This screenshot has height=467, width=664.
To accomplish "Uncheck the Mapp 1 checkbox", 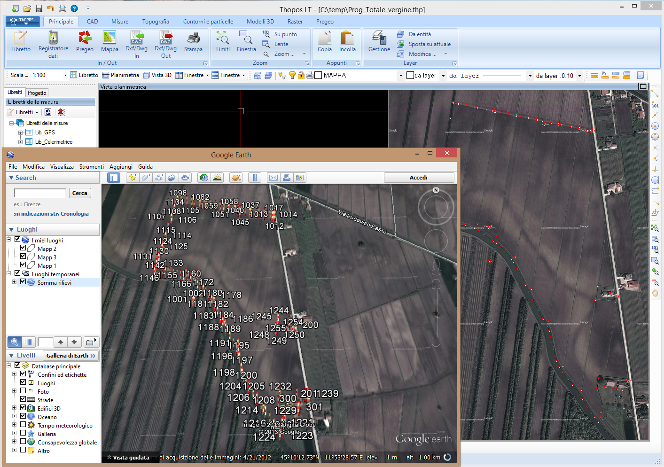I will [x=23, y=265].
